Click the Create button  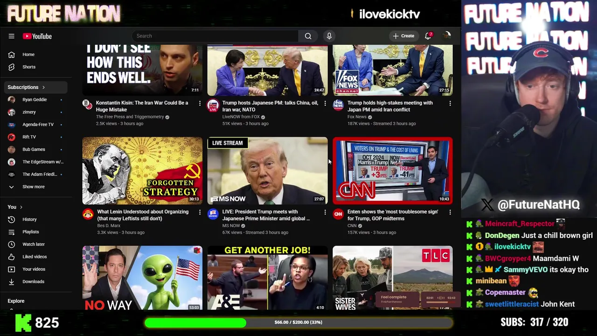pyautogui.click(x=403, y=36)
